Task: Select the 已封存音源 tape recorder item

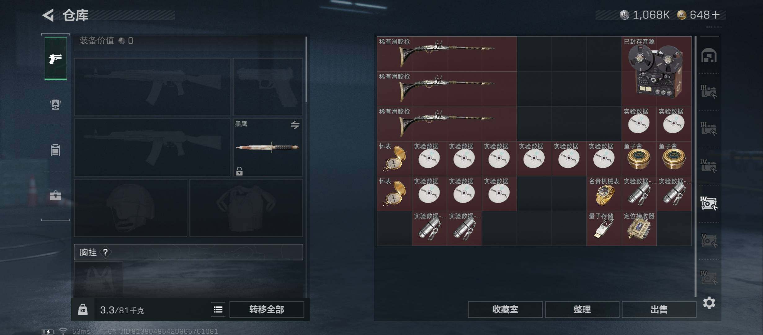Action: [657, 71]
